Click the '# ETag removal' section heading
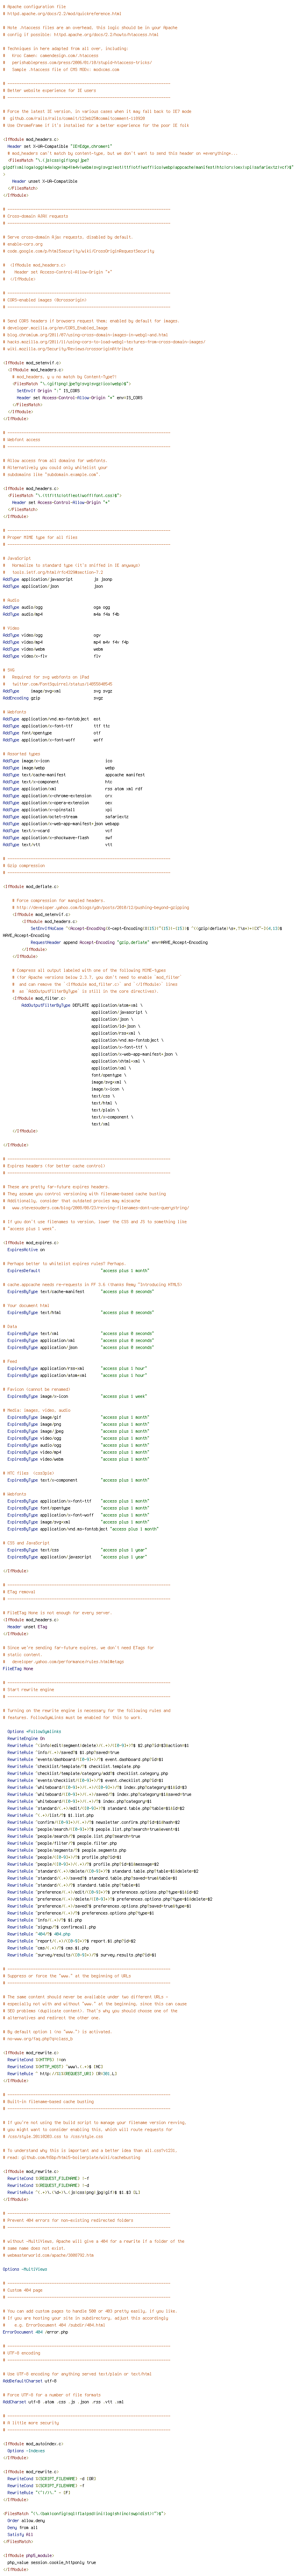 [x=19, y=1592]
